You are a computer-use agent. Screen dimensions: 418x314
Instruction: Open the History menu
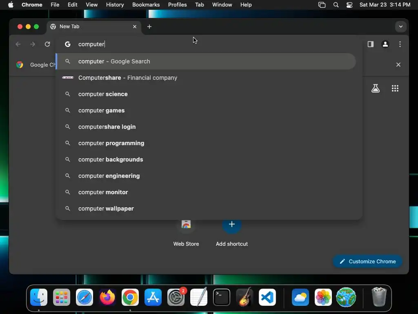point(115,4)
